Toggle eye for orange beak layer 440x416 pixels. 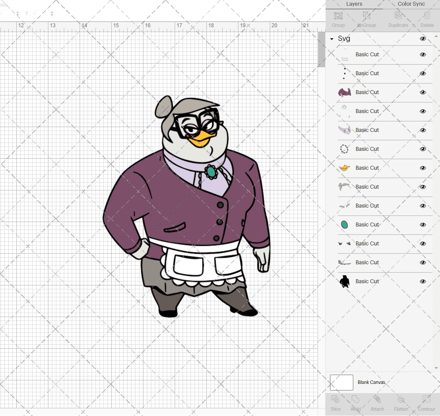click(x=422, y=168)
